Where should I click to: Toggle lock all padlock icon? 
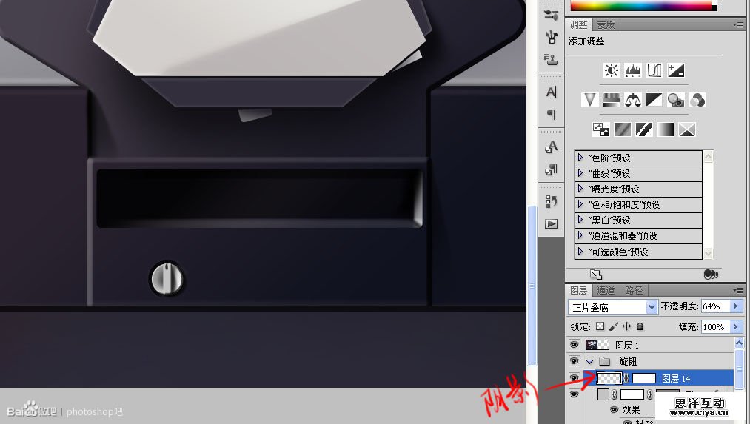click(640, 326)
